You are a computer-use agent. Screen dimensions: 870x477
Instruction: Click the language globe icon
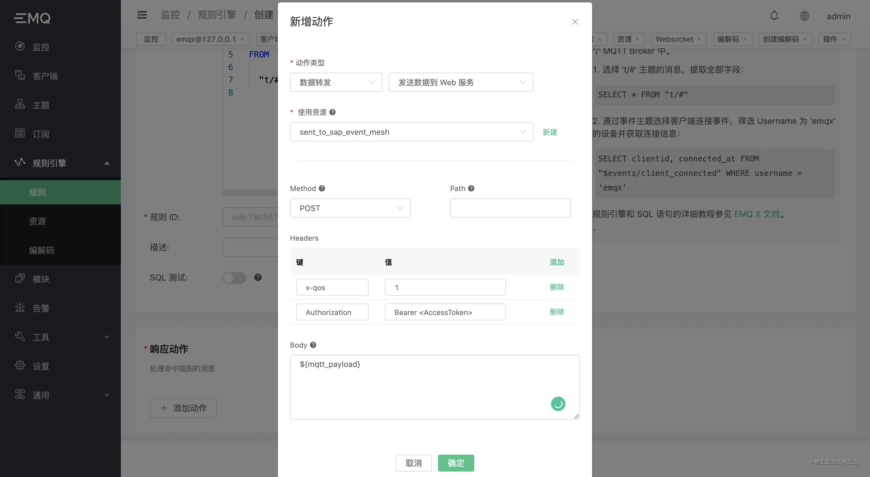804,16
